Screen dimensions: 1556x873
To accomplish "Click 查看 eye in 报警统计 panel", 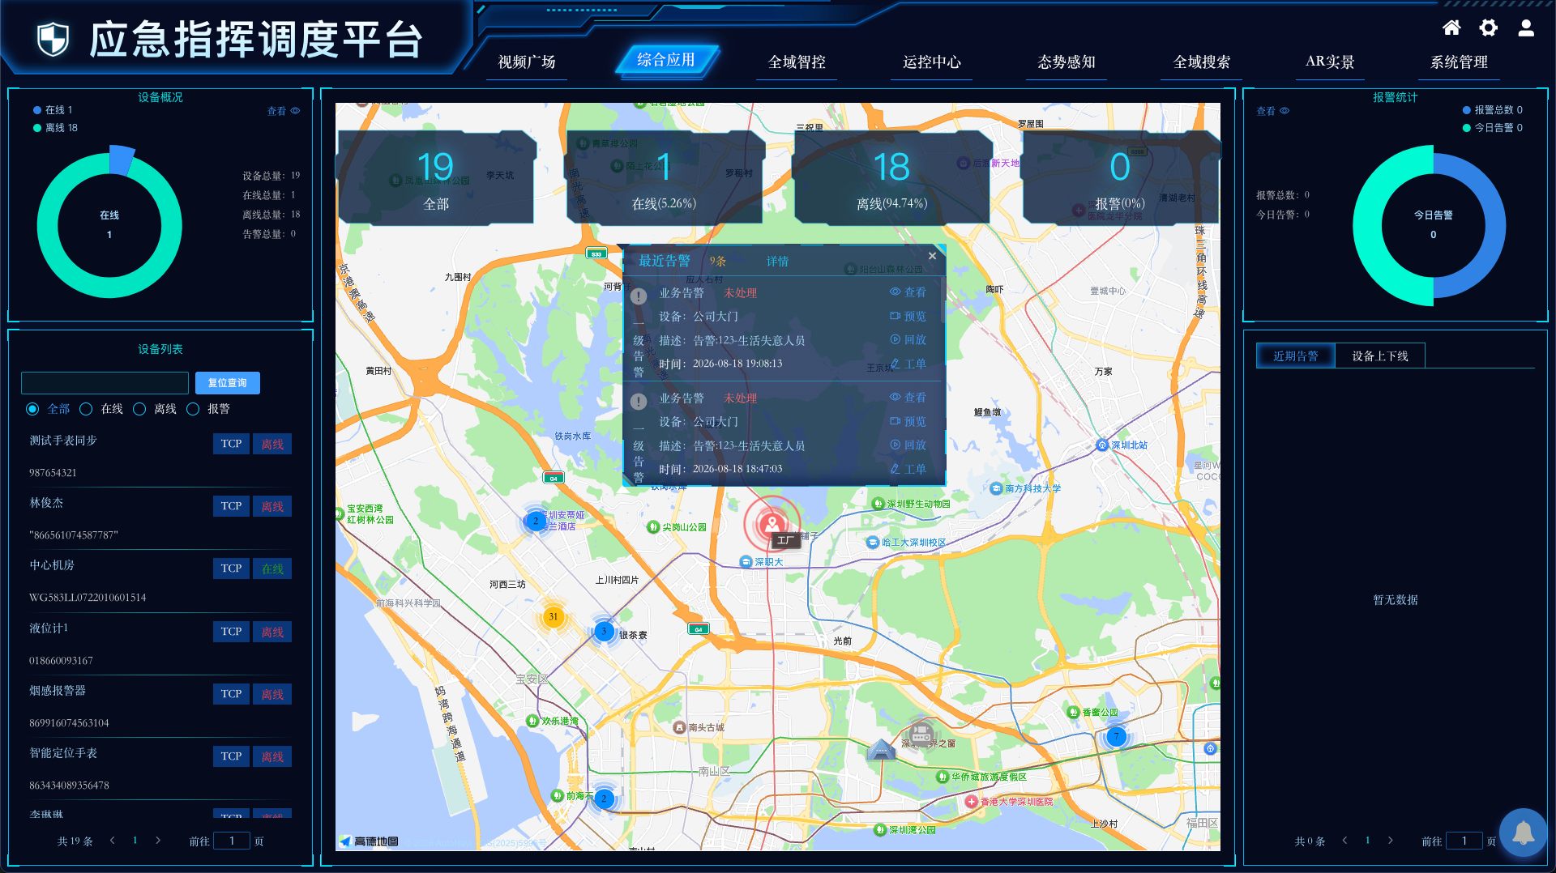I will 1272,112.
